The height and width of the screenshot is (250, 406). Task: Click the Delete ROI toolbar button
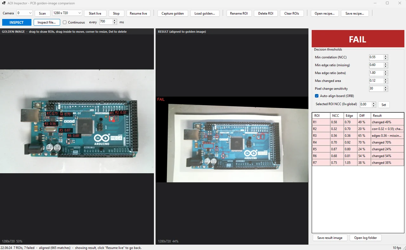[x=266, y=13]
